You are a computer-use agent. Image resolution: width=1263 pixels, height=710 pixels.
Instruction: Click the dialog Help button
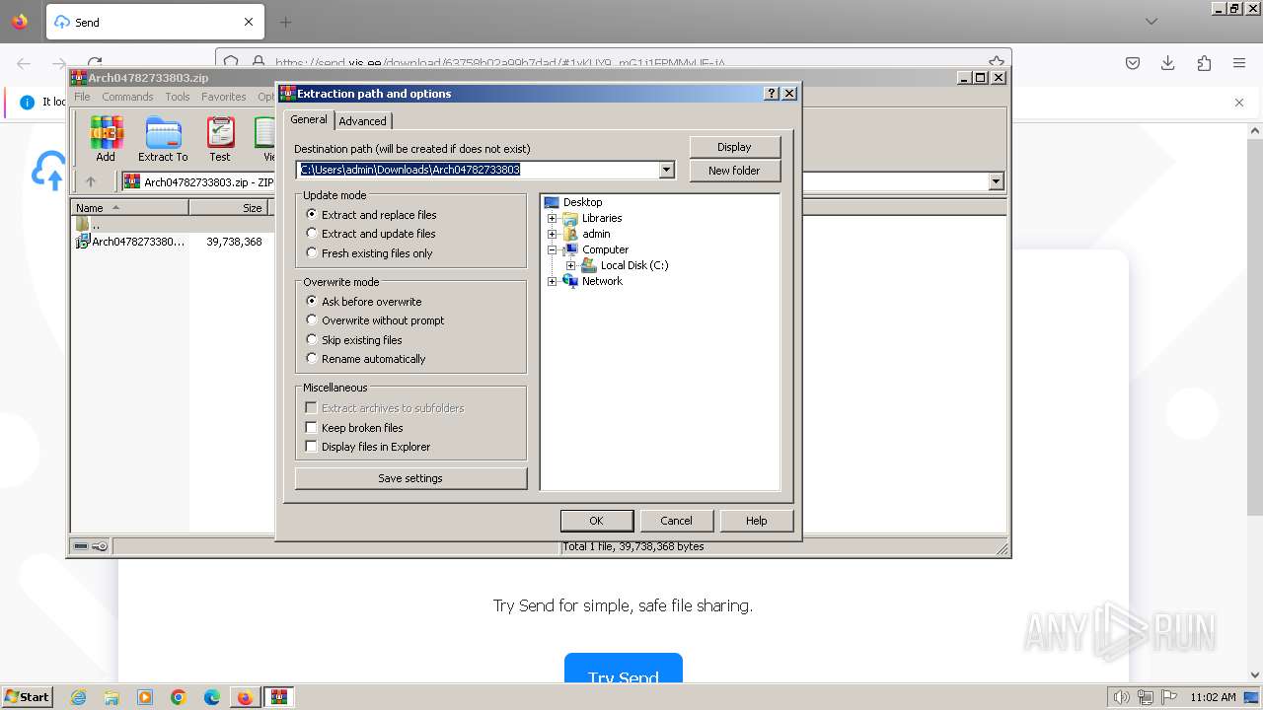[757, 521]
